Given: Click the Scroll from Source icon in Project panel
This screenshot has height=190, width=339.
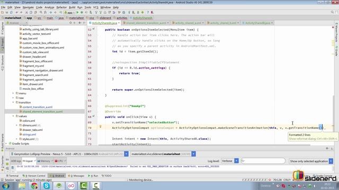Looking at the screenshot, I should tap(70, 23).
